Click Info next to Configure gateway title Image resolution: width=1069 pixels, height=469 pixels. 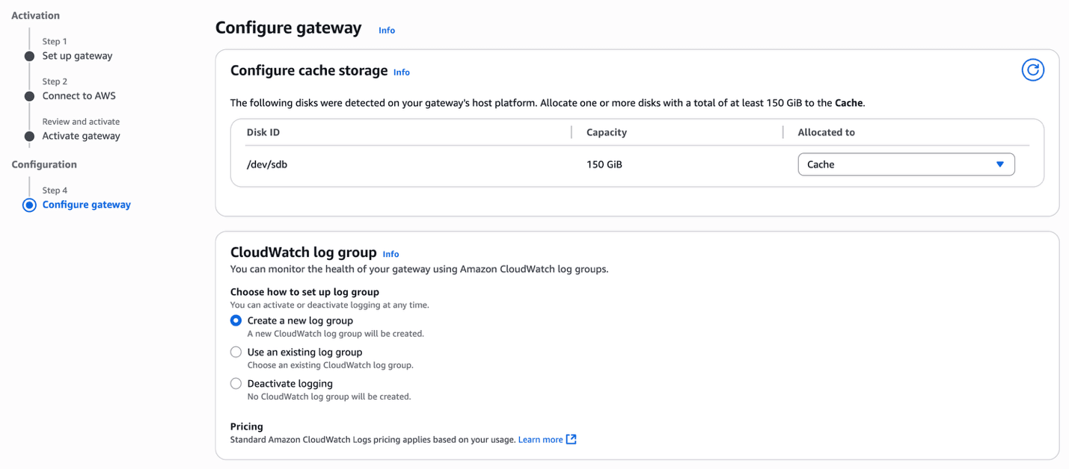coord(387,30)
